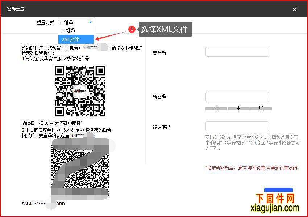This screenshot has height=217, width=308.
Task: Click the SN:4H****** serial number text
Action: [43, 204]
